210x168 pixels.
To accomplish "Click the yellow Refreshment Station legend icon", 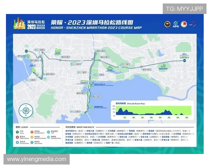I will [x=32, y=137].
